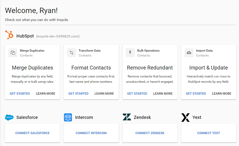Learn more about Merge Duplicates
Image resolution: width=239 pixels, height=146 pixels.
[45, 93]
